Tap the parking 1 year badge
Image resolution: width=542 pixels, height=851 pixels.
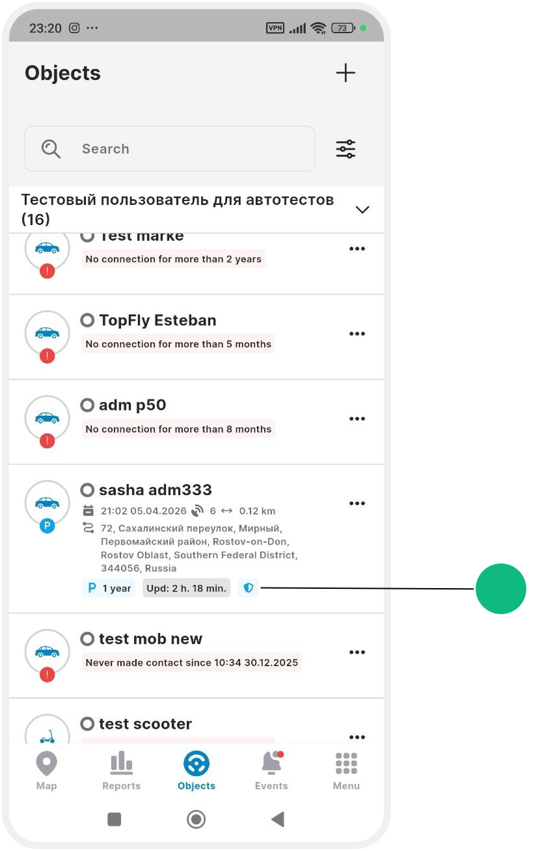(109, 588)
